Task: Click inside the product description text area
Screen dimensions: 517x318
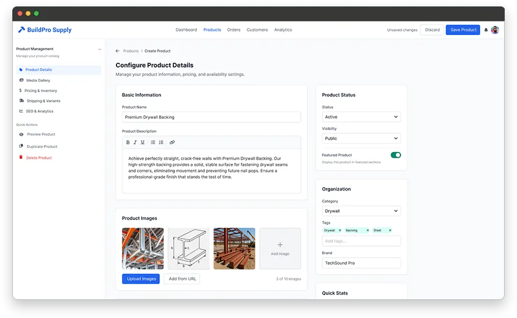Action: pyautogui.click(x=211, y=171)
